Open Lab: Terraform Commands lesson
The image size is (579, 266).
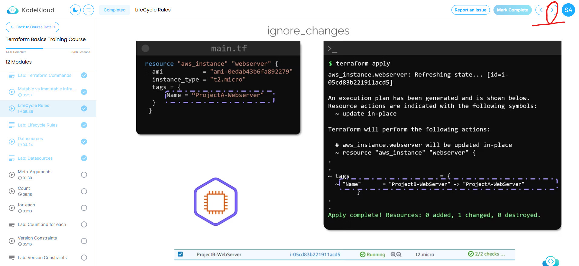(44, 75)
